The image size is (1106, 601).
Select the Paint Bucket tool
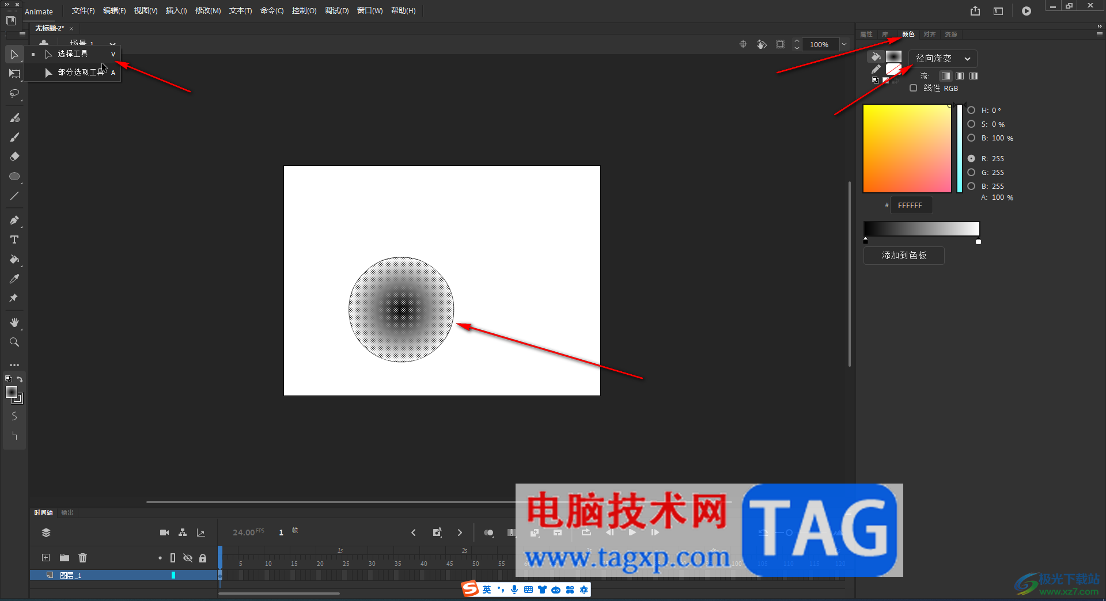[14, 259]
